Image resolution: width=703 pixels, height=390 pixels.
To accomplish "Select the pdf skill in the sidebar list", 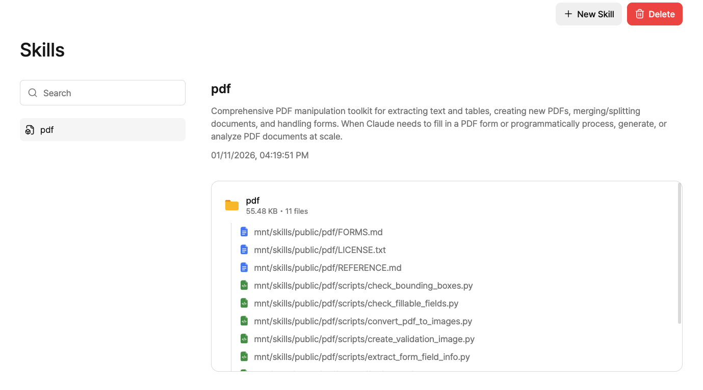I will [102, 130].
